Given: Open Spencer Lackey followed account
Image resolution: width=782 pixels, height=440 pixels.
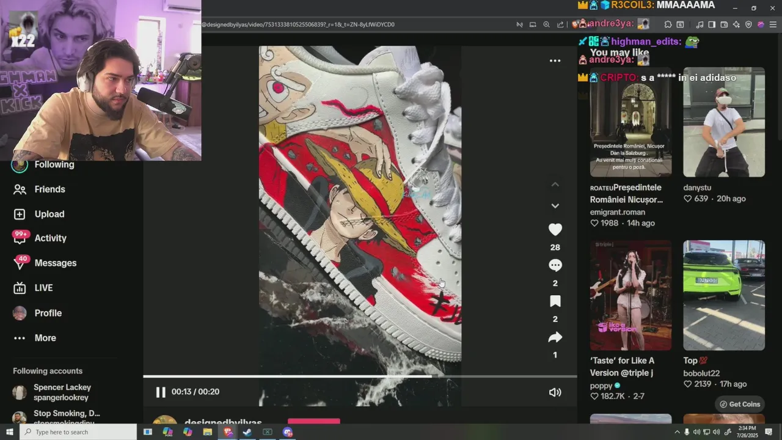Looking at the screenshot, I should pos(61,392).
